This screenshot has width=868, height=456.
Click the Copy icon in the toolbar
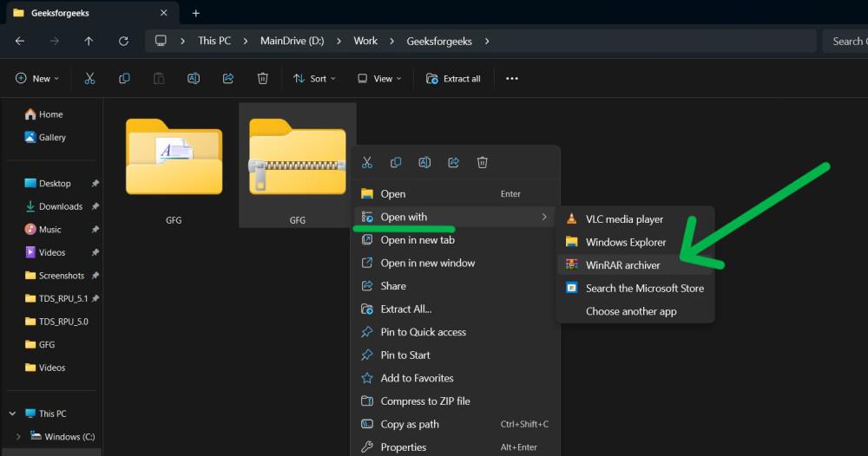[x=124, y=79]
